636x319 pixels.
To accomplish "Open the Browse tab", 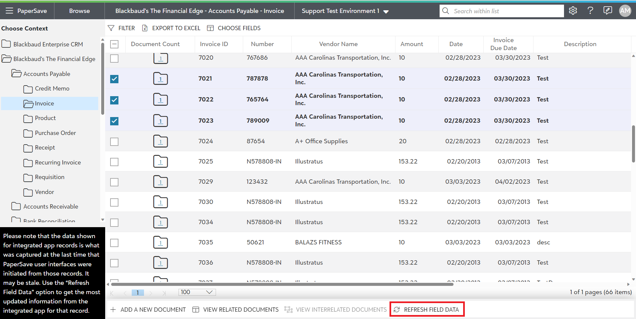I will pos(79,11).
